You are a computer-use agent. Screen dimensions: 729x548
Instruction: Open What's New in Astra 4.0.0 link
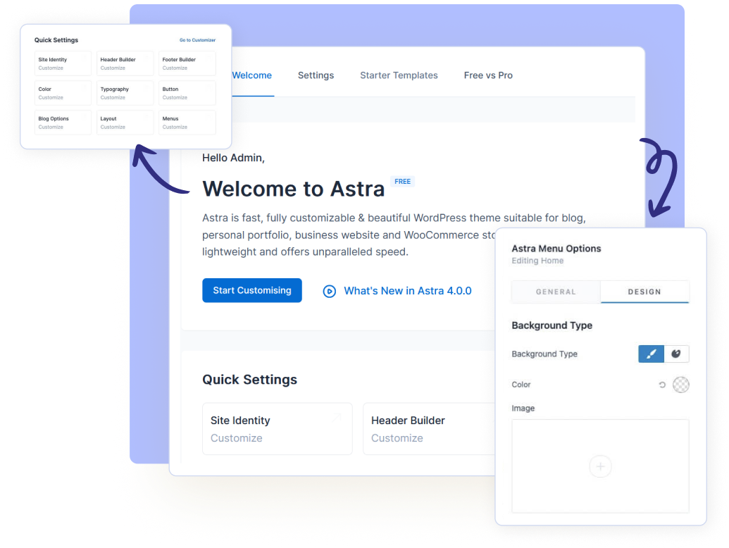(408, 291)
